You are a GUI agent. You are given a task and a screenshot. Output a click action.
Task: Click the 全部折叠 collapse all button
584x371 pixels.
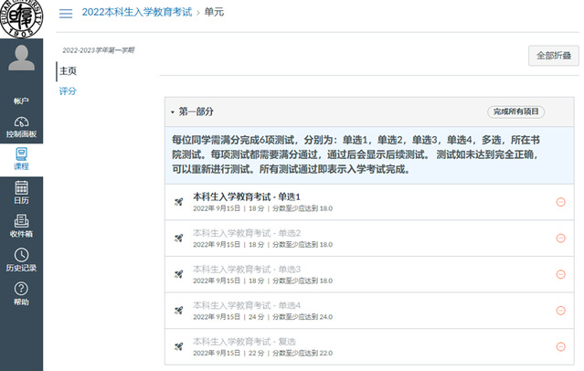coord(553,56)
